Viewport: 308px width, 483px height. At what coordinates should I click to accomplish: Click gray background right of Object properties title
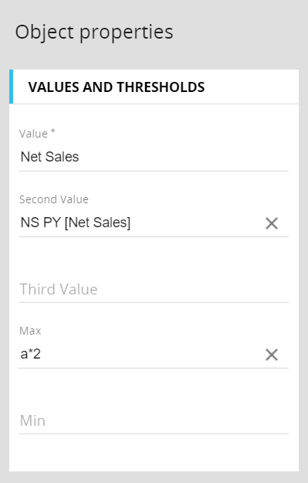[240, 32]
